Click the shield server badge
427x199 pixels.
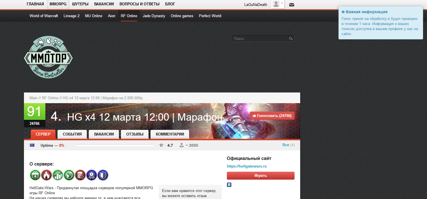(x=103, y=175)
